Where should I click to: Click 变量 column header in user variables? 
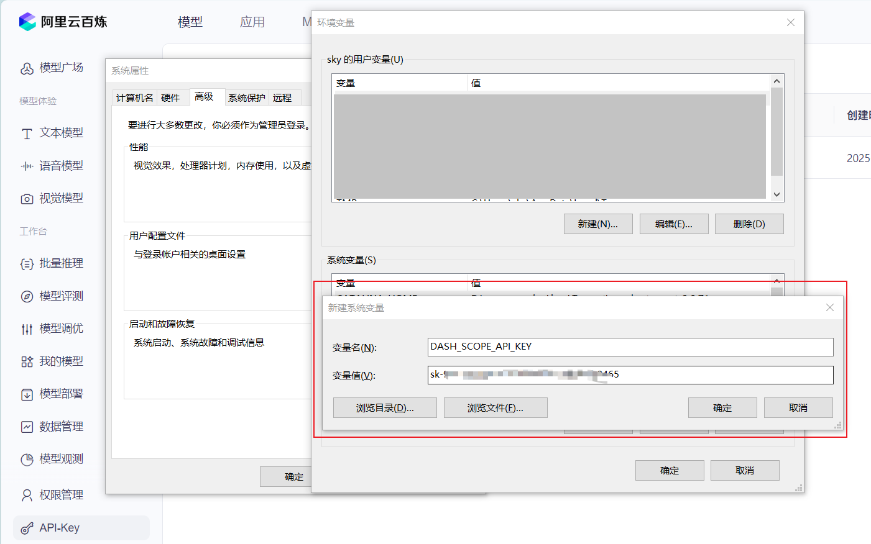[400, 83]
